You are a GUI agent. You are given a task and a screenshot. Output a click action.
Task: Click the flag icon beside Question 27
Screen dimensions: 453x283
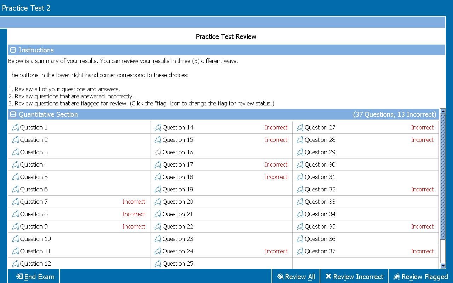coord(300,128)
